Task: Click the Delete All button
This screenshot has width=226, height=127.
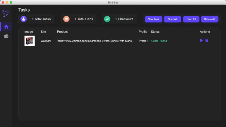Action: [210, 19]
